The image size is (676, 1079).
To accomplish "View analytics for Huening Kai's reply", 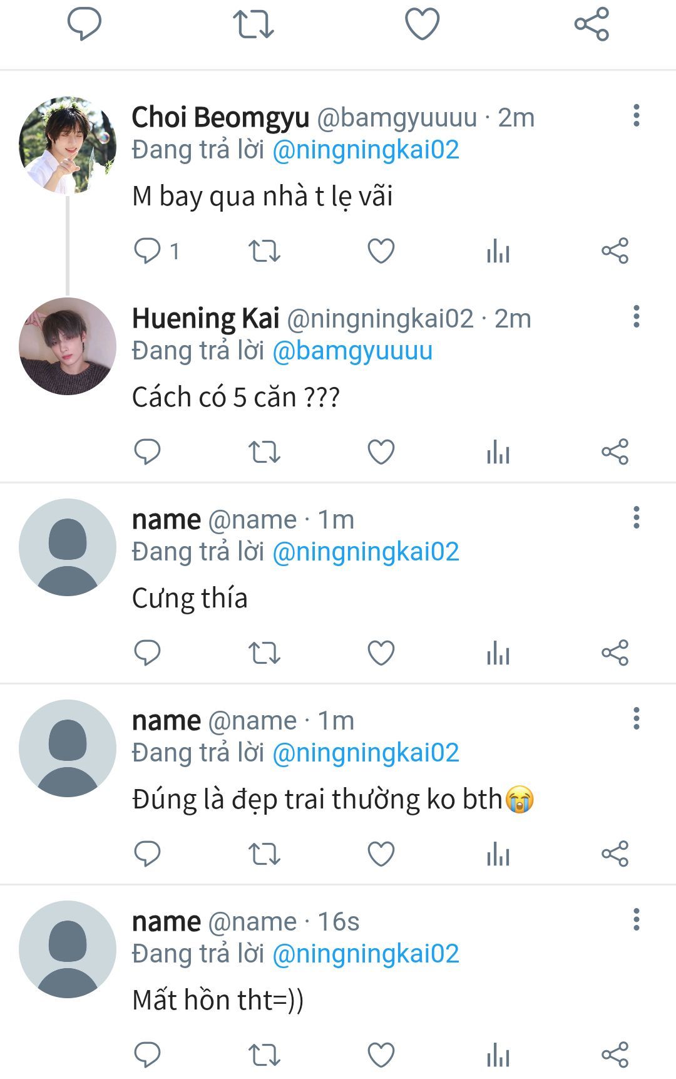I will pos(498,452).
